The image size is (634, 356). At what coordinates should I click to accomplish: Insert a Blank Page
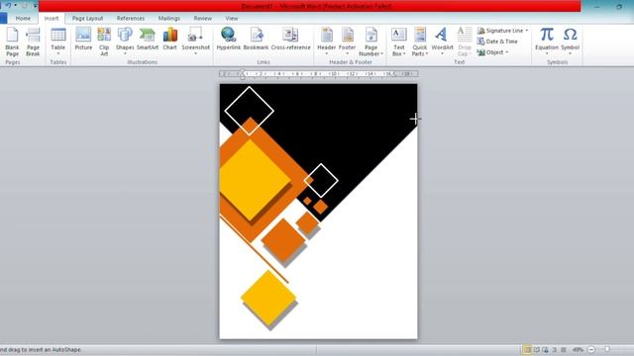pyautogui.click(x=12, y=42)
